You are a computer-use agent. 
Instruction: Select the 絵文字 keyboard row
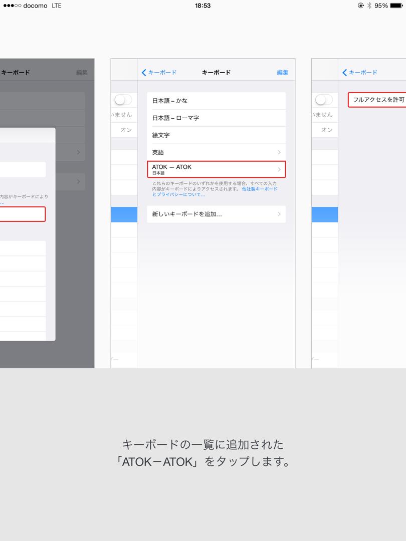[x=216, y=135]
